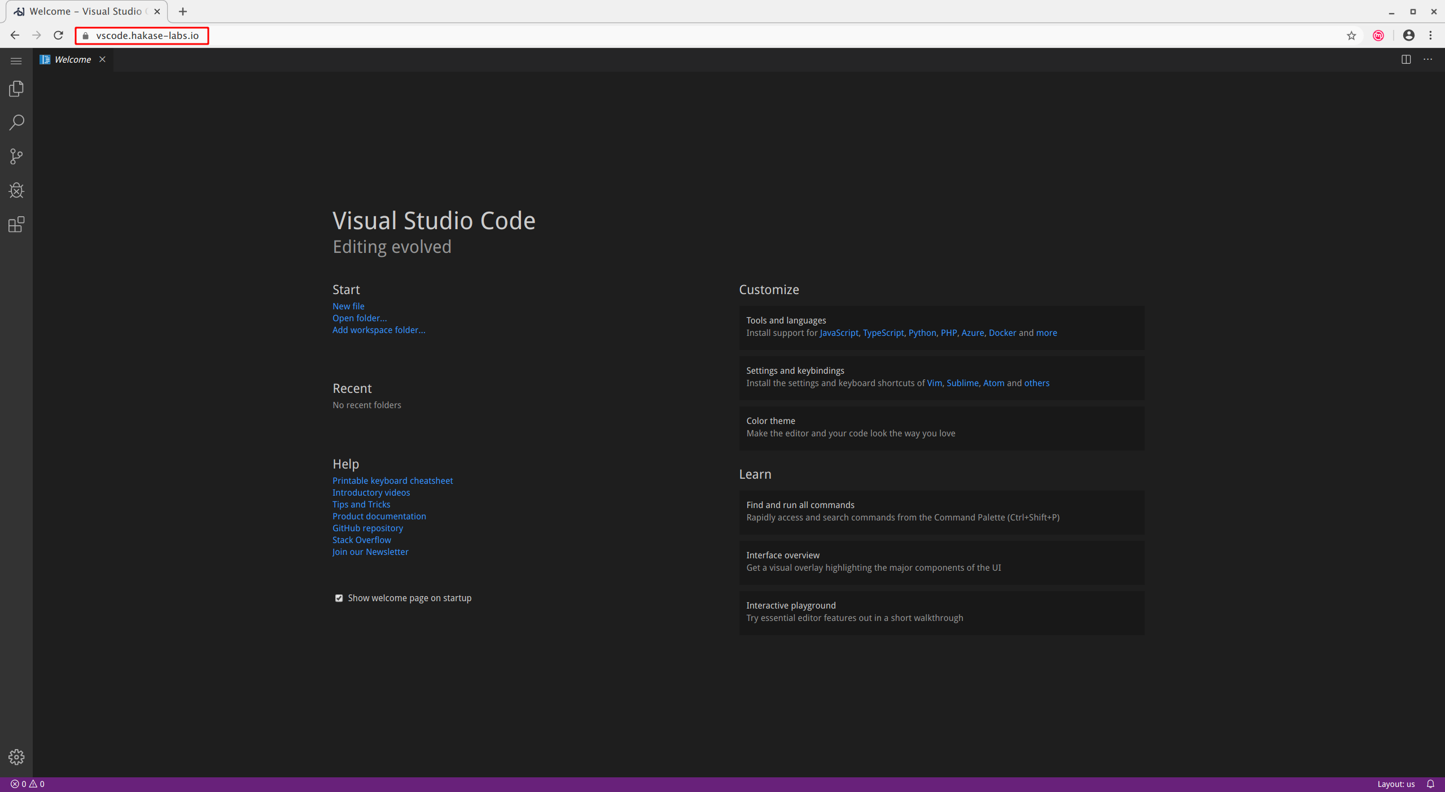Toggle the sidebar layout icon
The height and width of the screenshot is (792, 1445).
(1406, 59)
